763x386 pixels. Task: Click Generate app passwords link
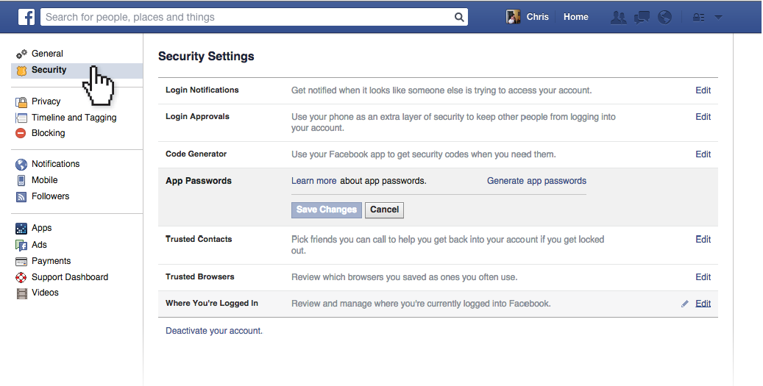536,181
